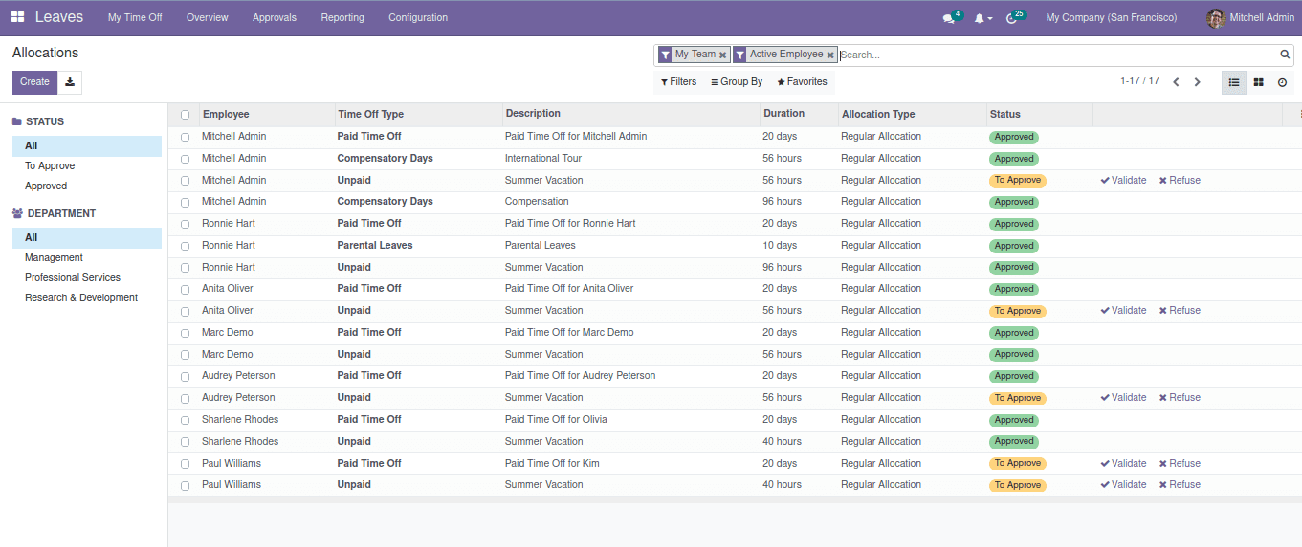
Task: Open the Configuration menu
Action: [x=417, y=17]
